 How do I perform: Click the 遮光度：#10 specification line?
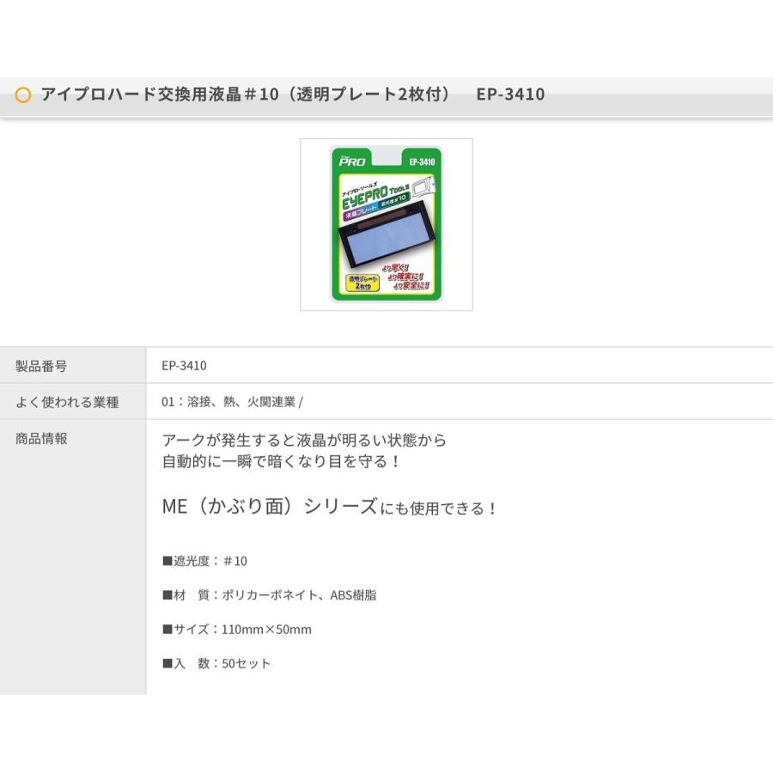point(204,561)
